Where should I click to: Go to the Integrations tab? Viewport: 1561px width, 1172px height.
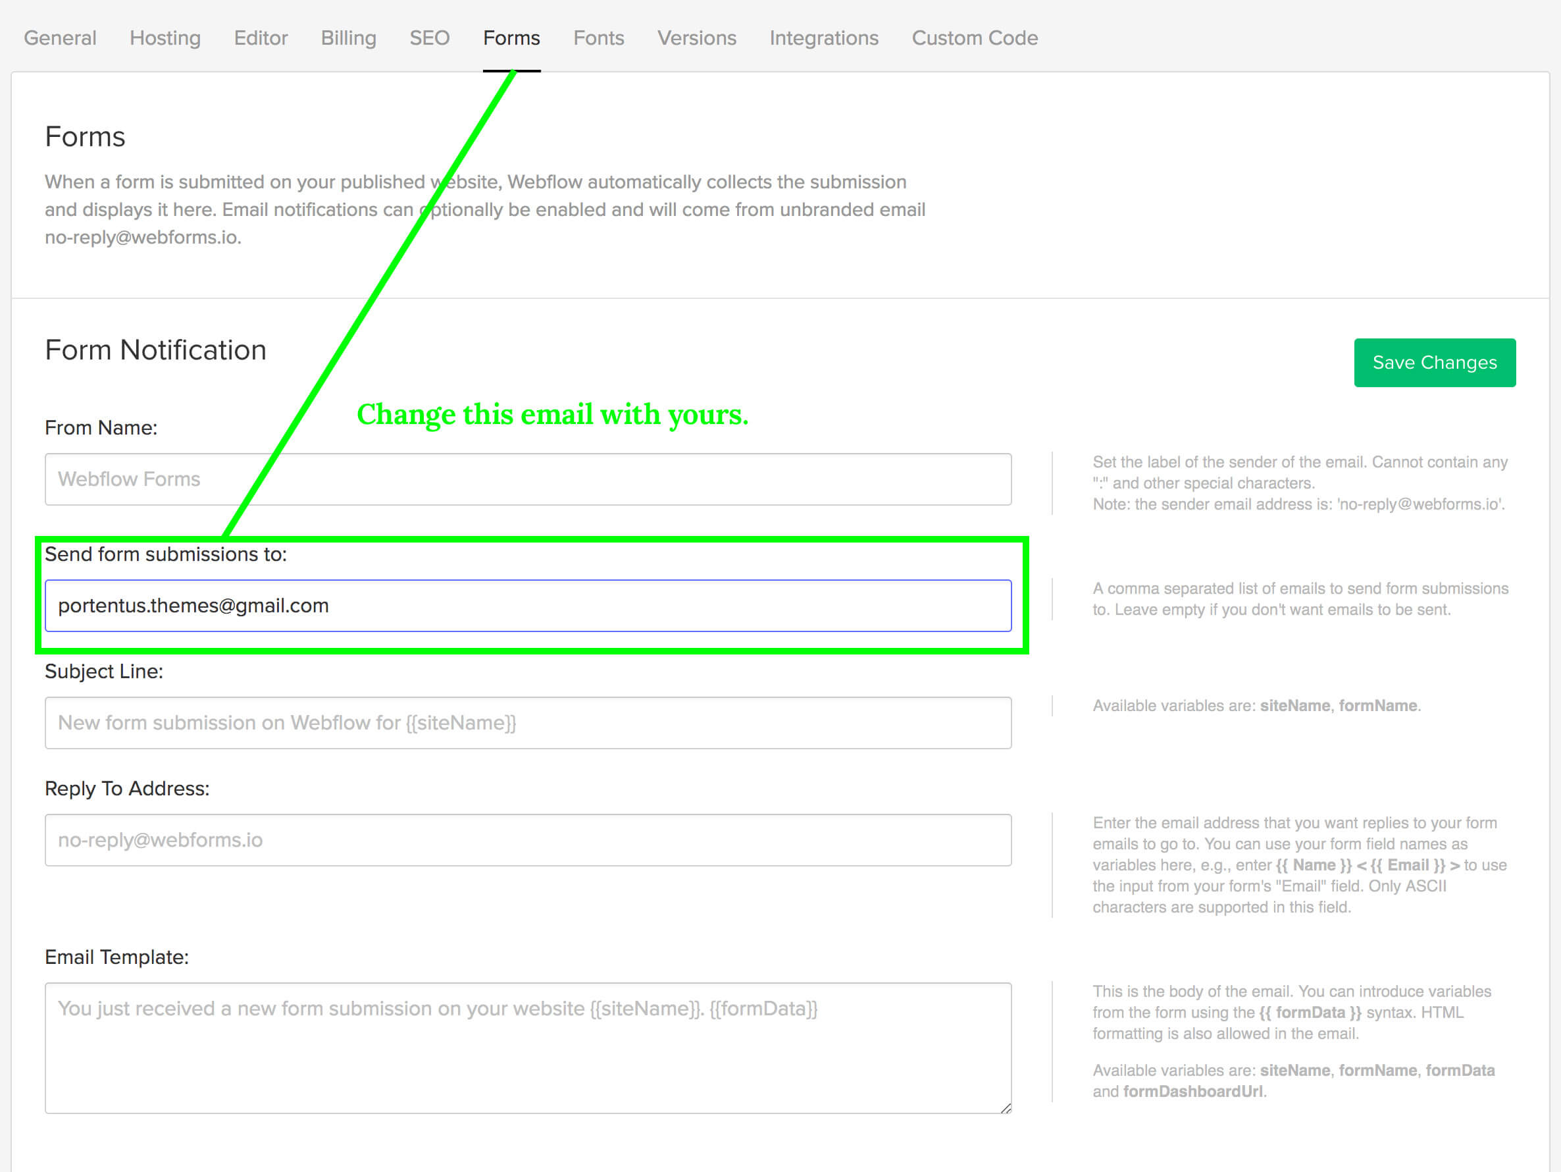point(823,38)
